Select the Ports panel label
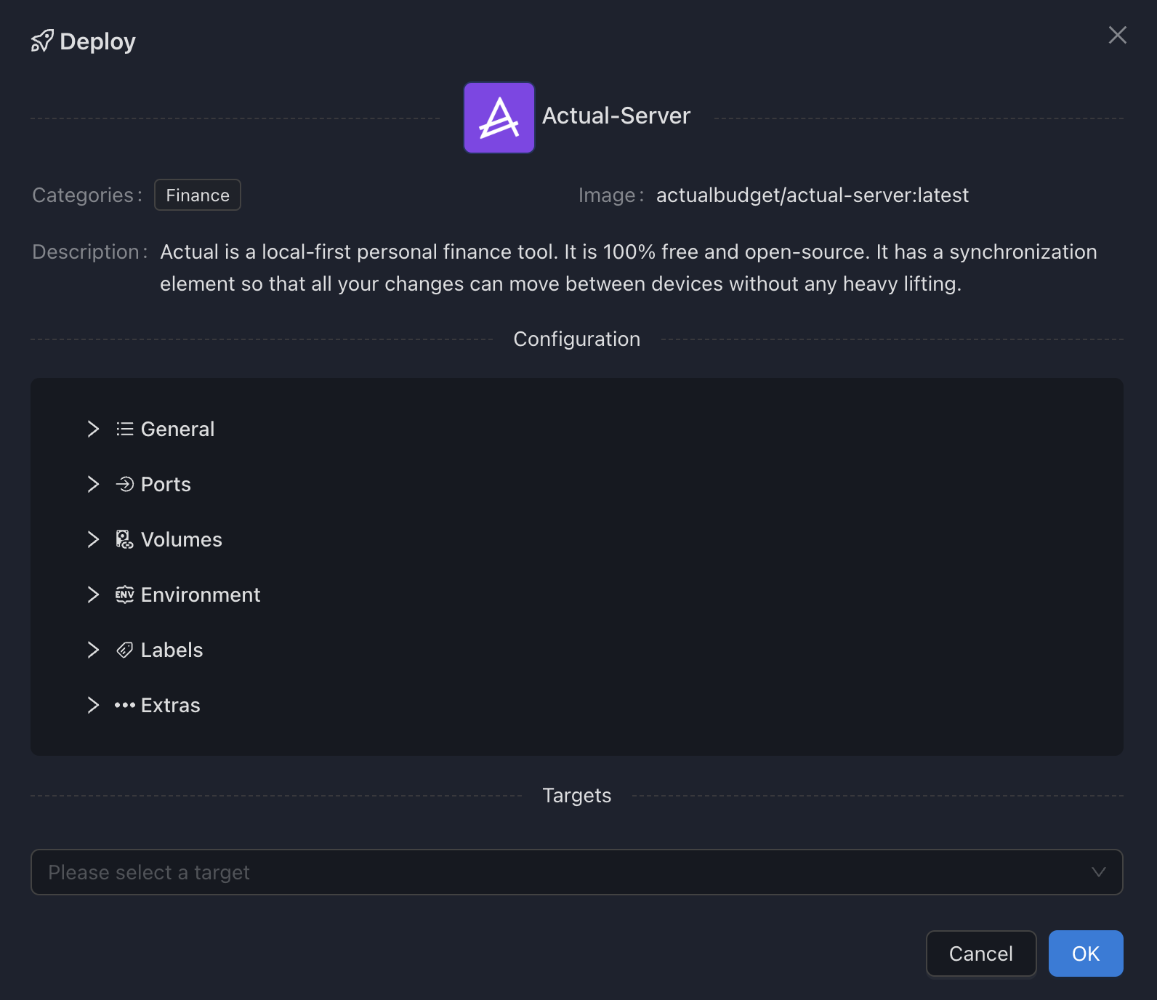Screen dimensions: 1157x1000 [166, 484]
